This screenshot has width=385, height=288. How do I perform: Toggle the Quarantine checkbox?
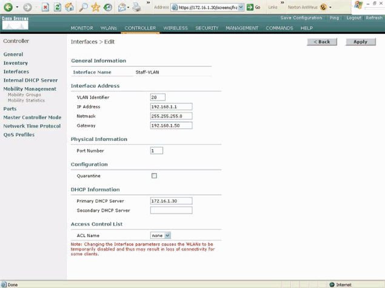tap(154, 175)
